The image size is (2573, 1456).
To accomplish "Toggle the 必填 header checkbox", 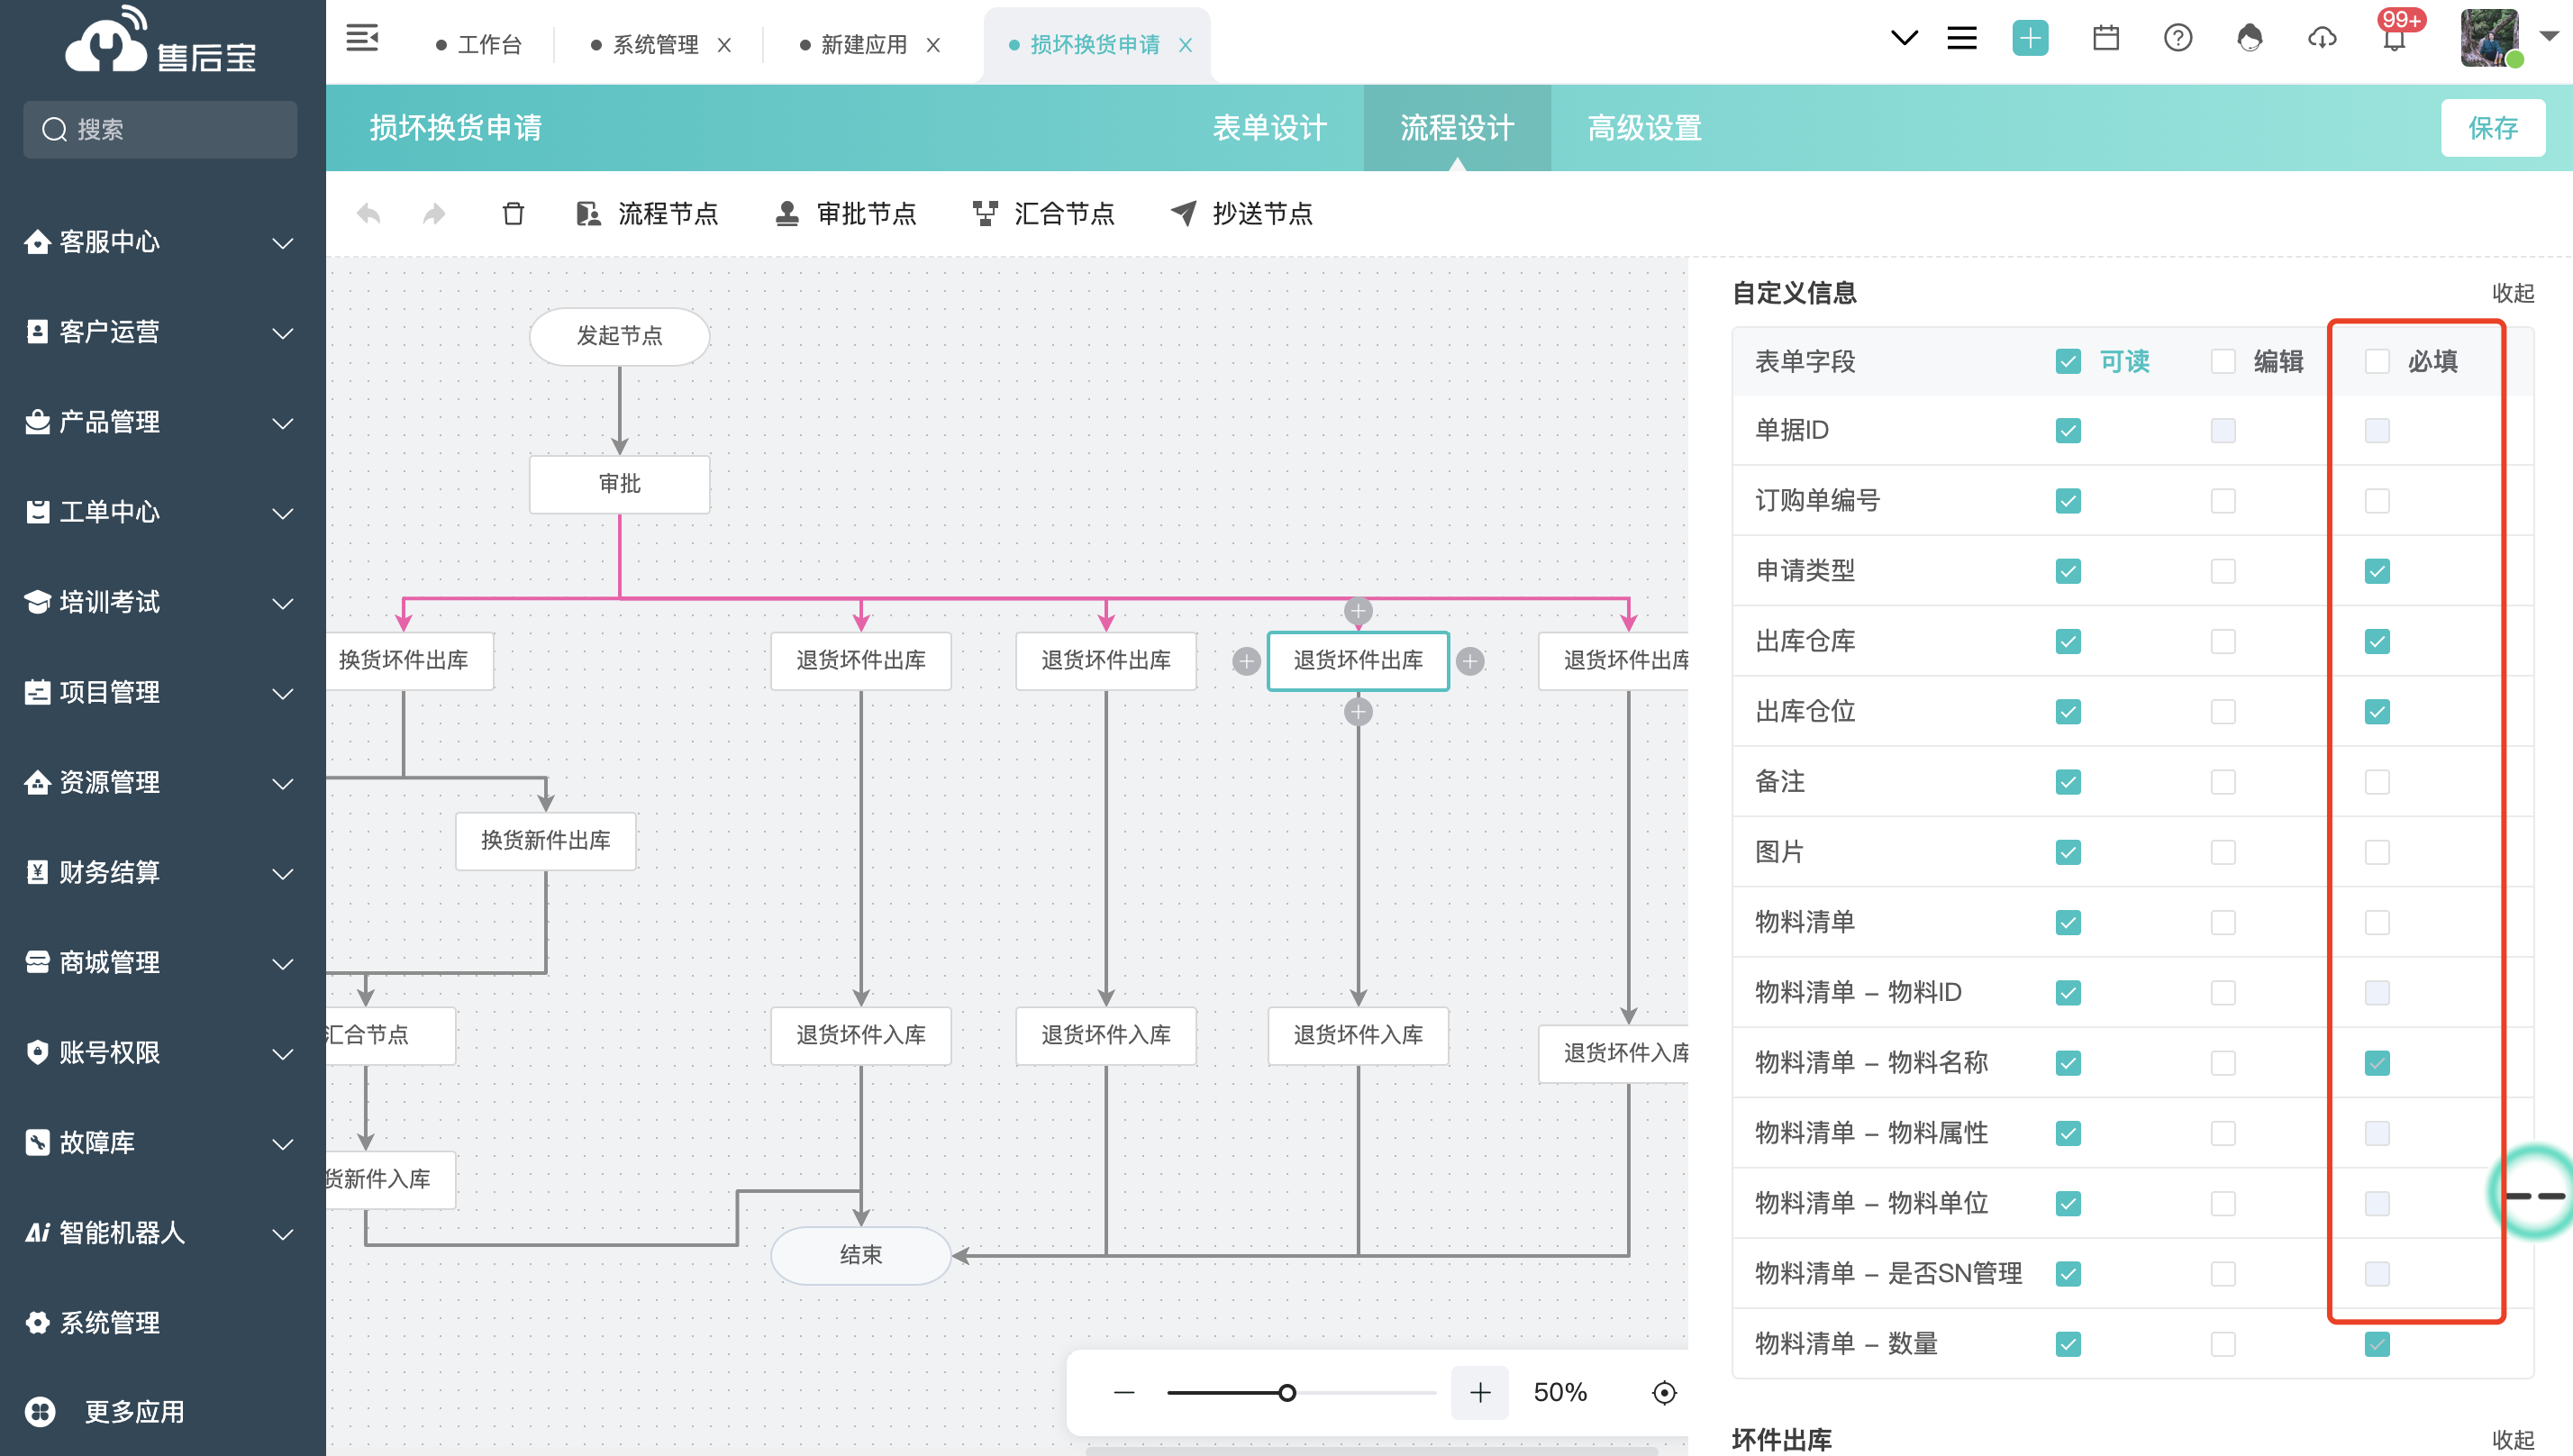I will [2376, 361].
